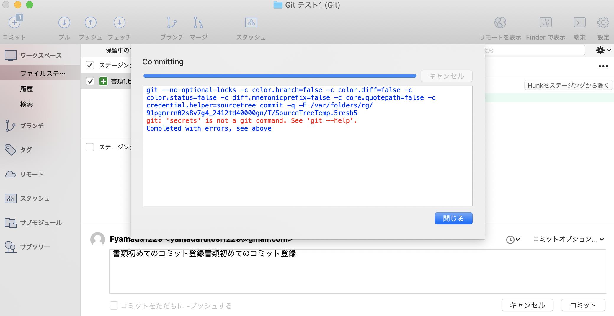This screenshot has width=614, height=316.
Task: Click the subtree icon in the sidebar
Action: pos(10,247)
